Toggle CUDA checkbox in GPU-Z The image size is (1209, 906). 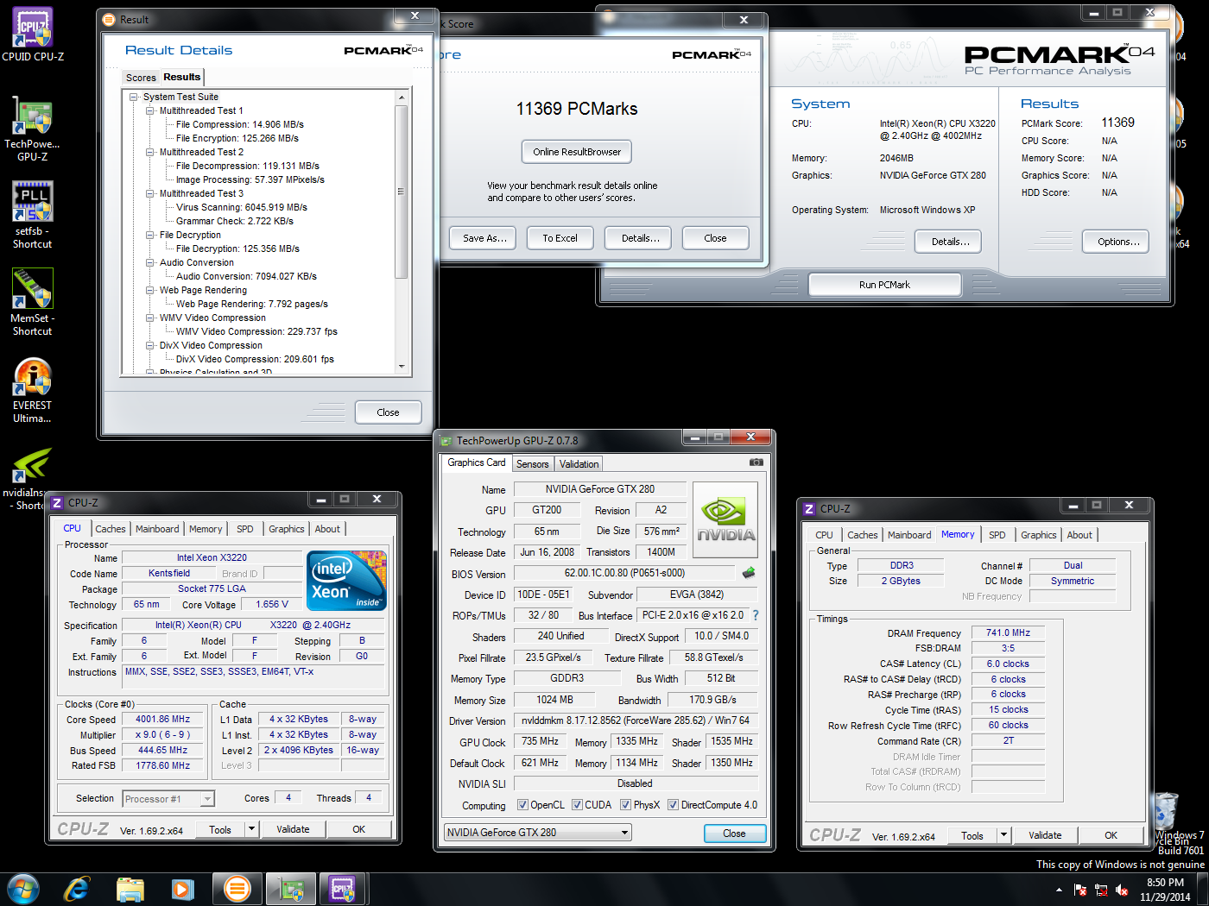click(x=577, y=805)
